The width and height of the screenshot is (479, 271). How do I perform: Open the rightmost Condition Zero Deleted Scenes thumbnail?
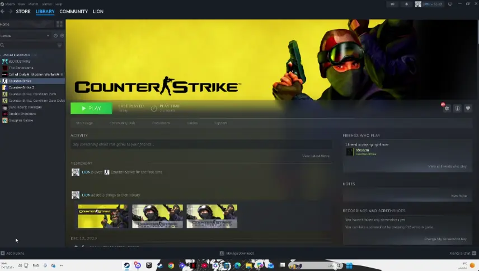(212, 216)
